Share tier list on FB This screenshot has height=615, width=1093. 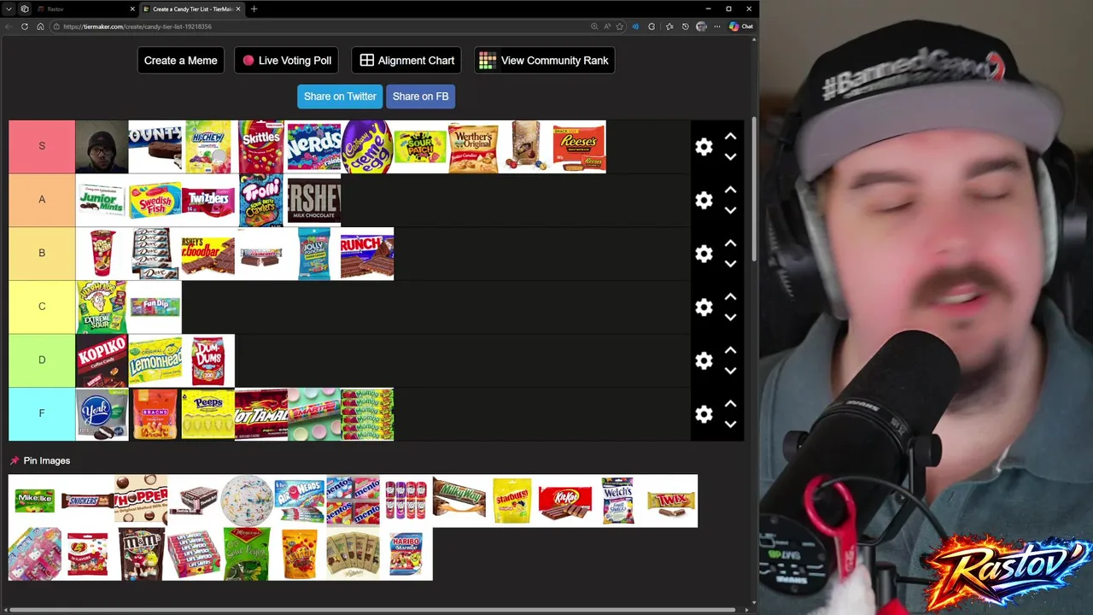tap(420, 97)
